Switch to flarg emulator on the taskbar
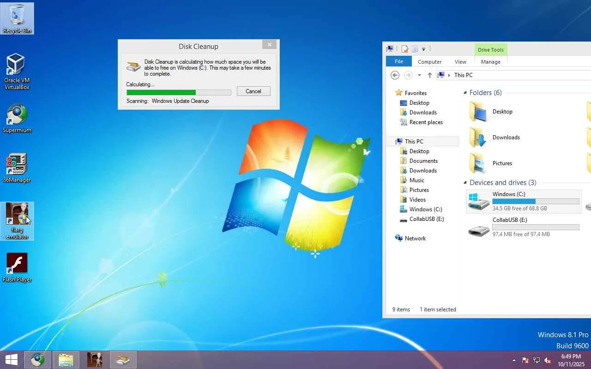The image size is (591, 369). [95, 359]
